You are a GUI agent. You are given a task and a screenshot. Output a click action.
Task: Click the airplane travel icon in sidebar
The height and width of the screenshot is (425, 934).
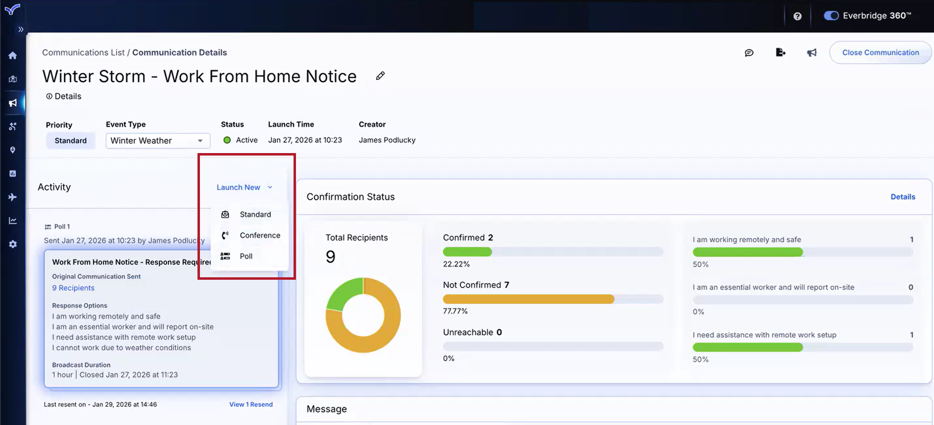(x=13, y=197)
